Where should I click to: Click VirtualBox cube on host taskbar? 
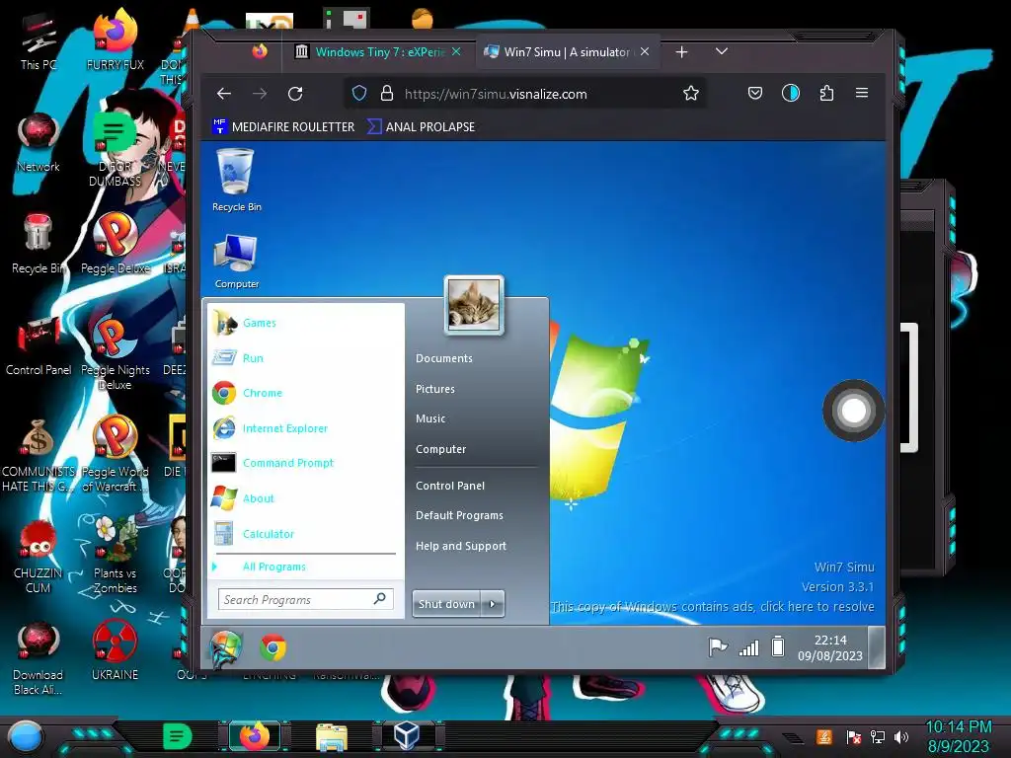coord(408,735)
